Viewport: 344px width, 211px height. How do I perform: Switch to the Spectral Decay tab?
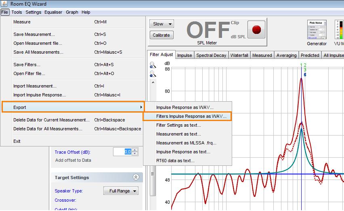point(211,55)
